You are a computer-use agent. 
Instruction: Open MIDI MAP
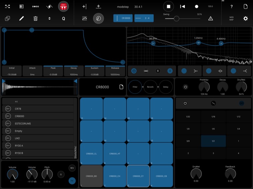232,19
